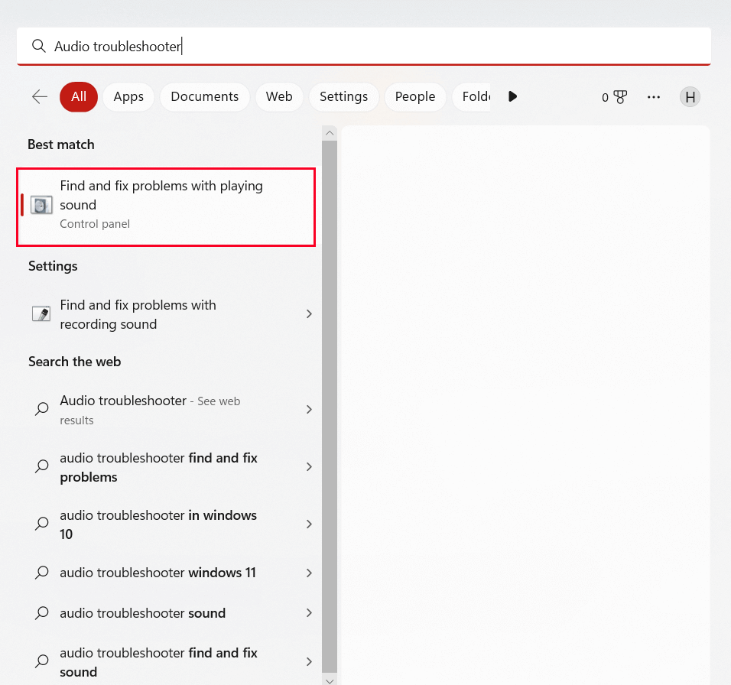Click the "H" account avatar

[690, 96]
